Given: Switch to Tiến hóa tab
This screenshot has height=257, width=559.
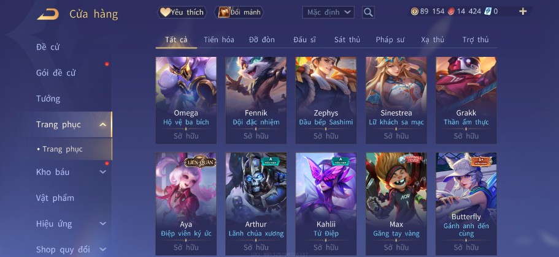Looking at the screenshot, I should tap(219, 40).
